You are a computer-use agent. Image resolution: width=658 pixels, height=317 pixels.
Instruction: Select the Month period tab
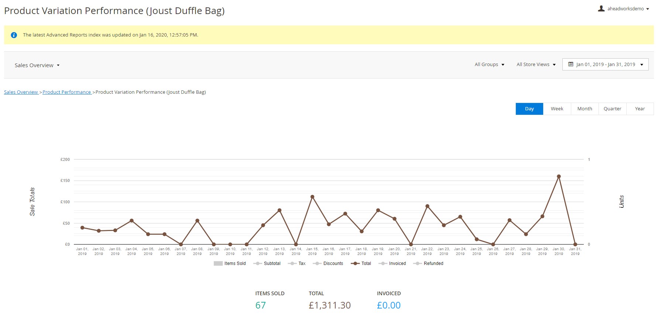(585, 109)
